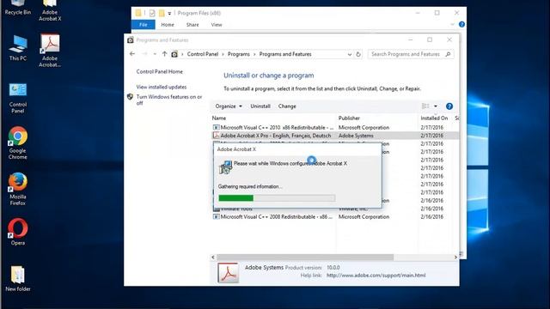The image size is (550, 309).
Task: Expand the chevron after Control Panel breadcrumb
Action: point(223,54)
